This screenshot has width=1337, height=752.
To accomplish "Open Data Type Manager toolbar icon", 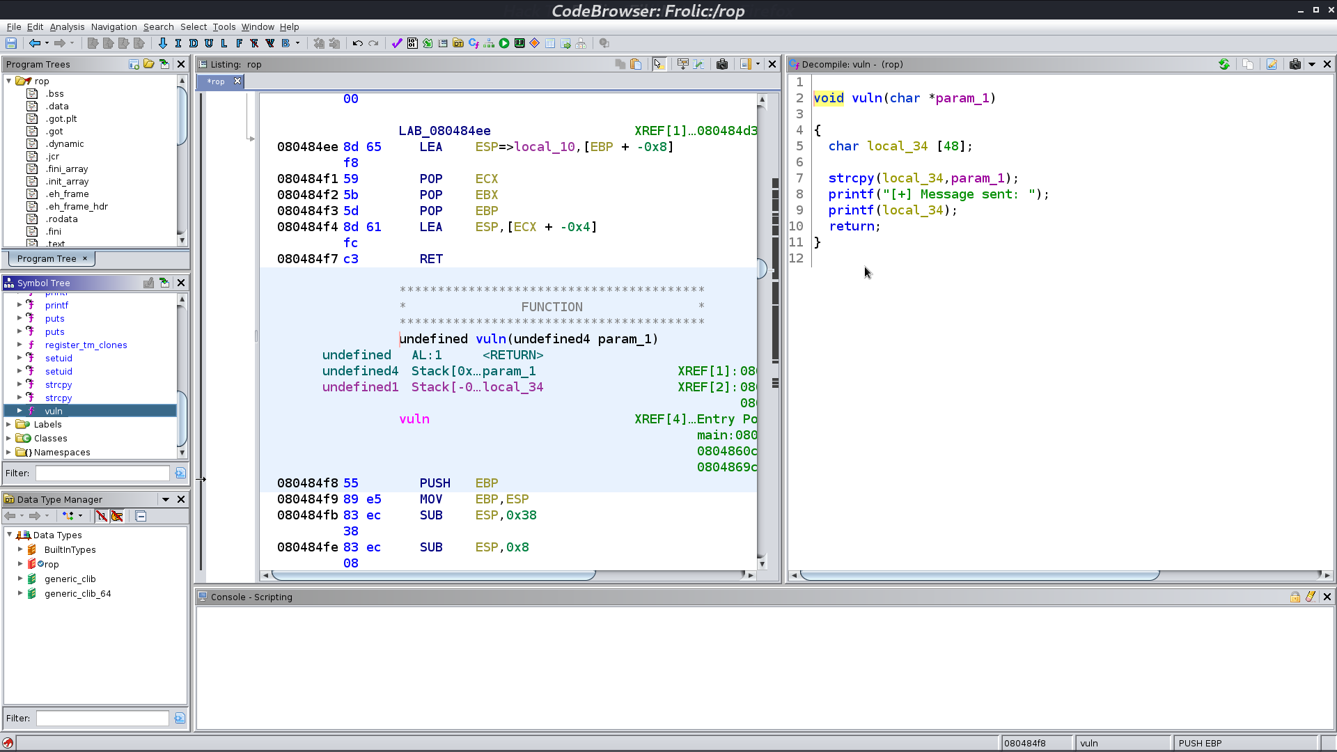I will [x=458, y=43].
